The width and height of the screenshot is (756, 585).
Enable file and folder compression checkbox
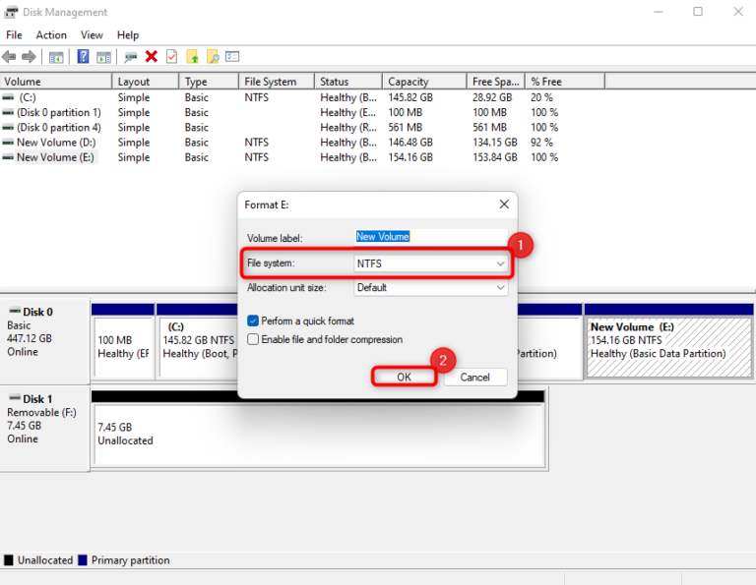[x=254, y=339]
